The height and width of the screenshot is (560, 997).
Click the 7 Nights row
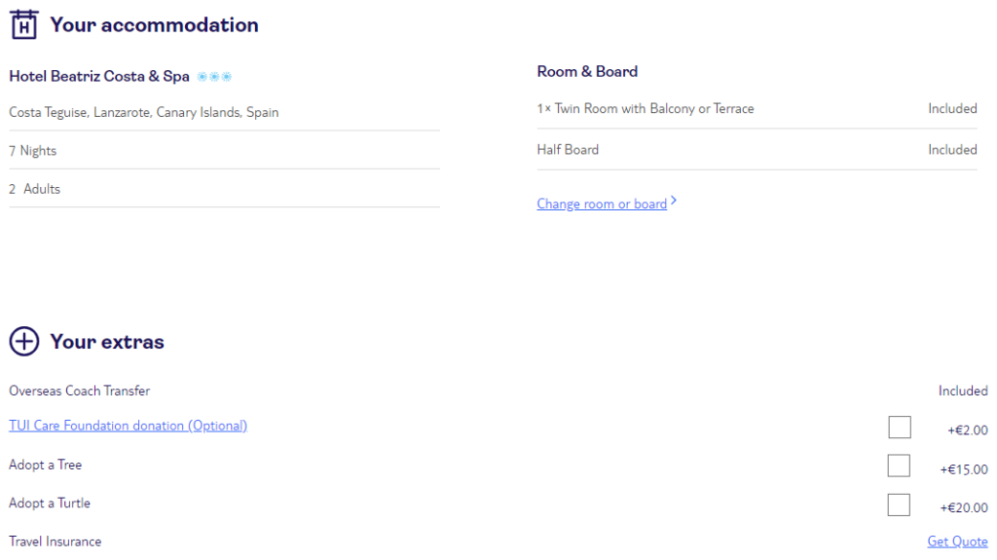(225, 151)
